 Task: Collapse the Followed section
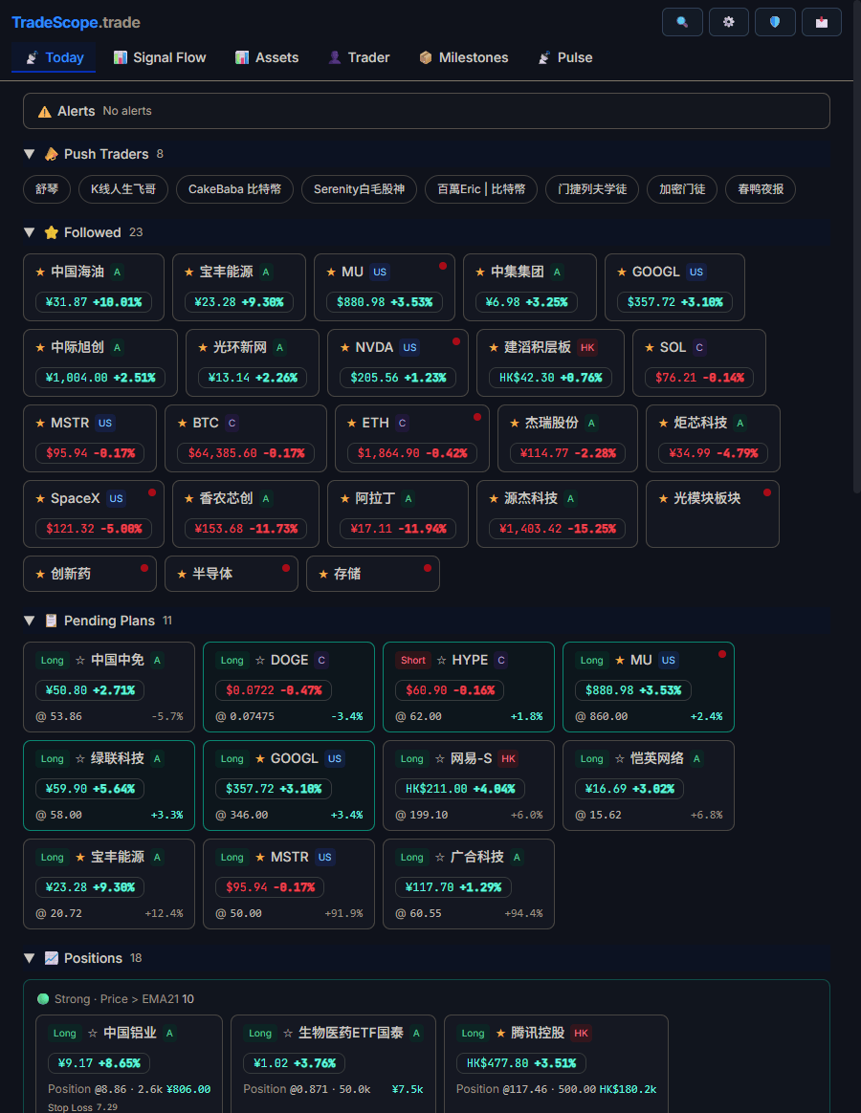(x=29, y=232)
